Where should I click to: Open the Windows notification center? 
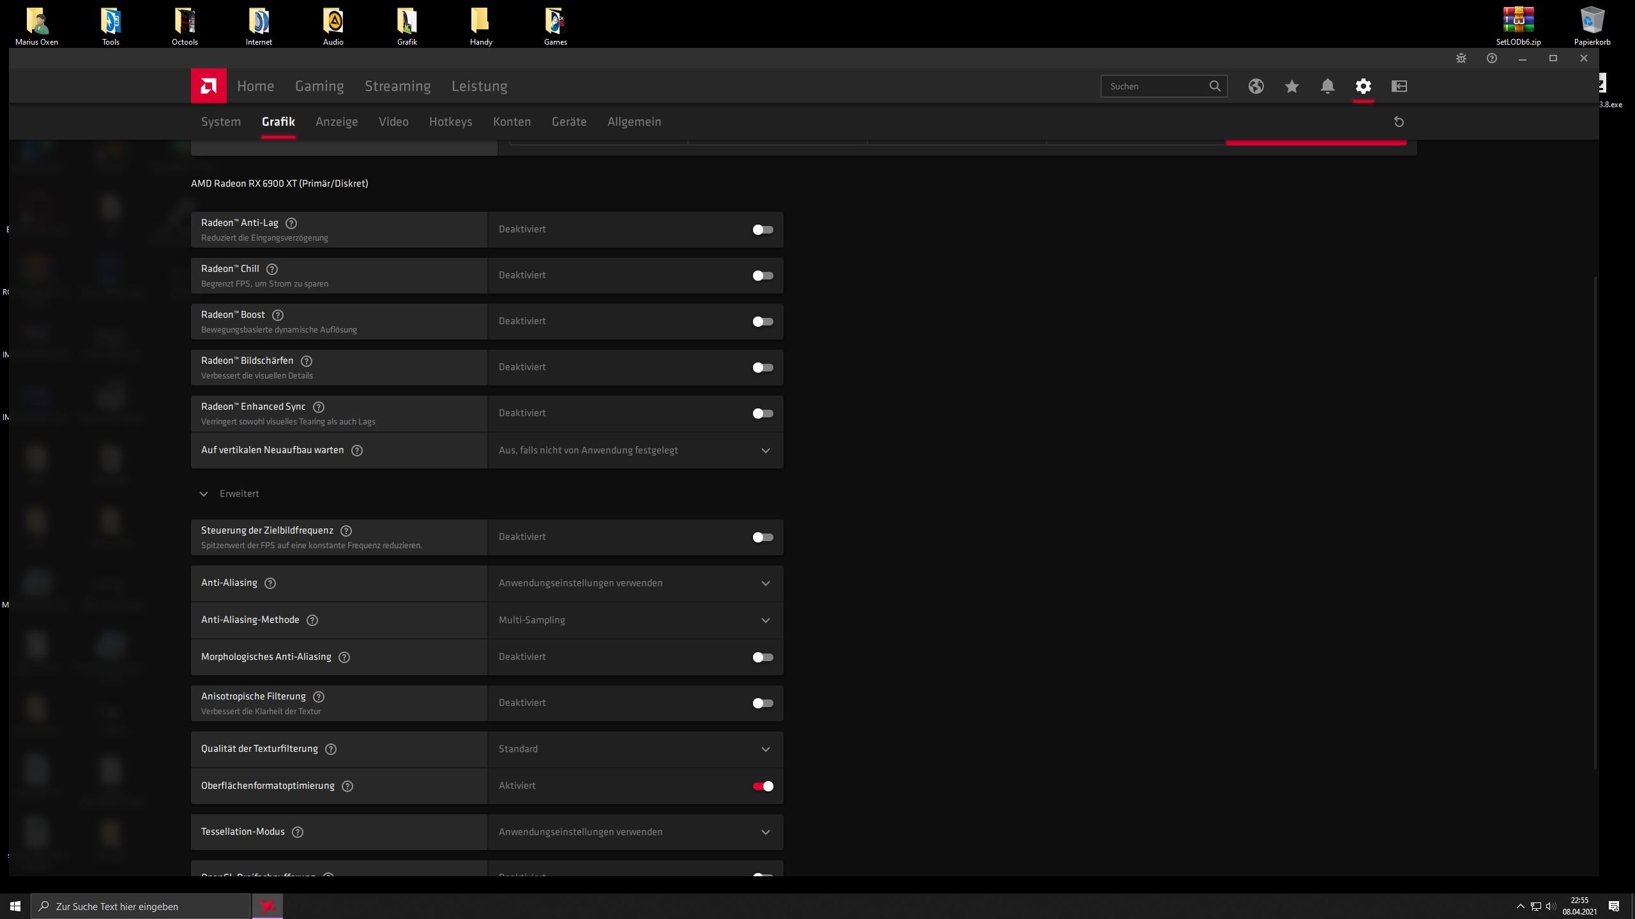click(1614, 906)
